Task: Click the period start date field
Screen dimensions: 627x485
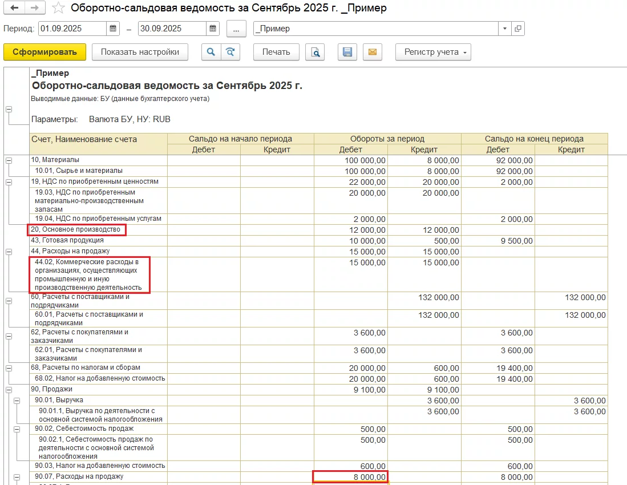Action: click(72, 29)
